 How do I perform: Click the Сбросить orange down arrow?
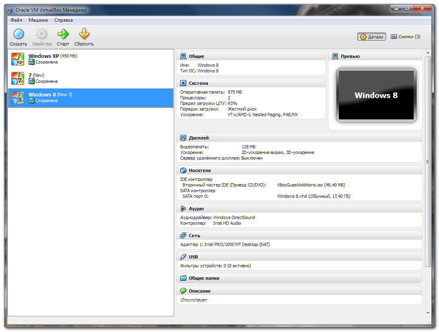pyautogui.click(x=84, y=34)
